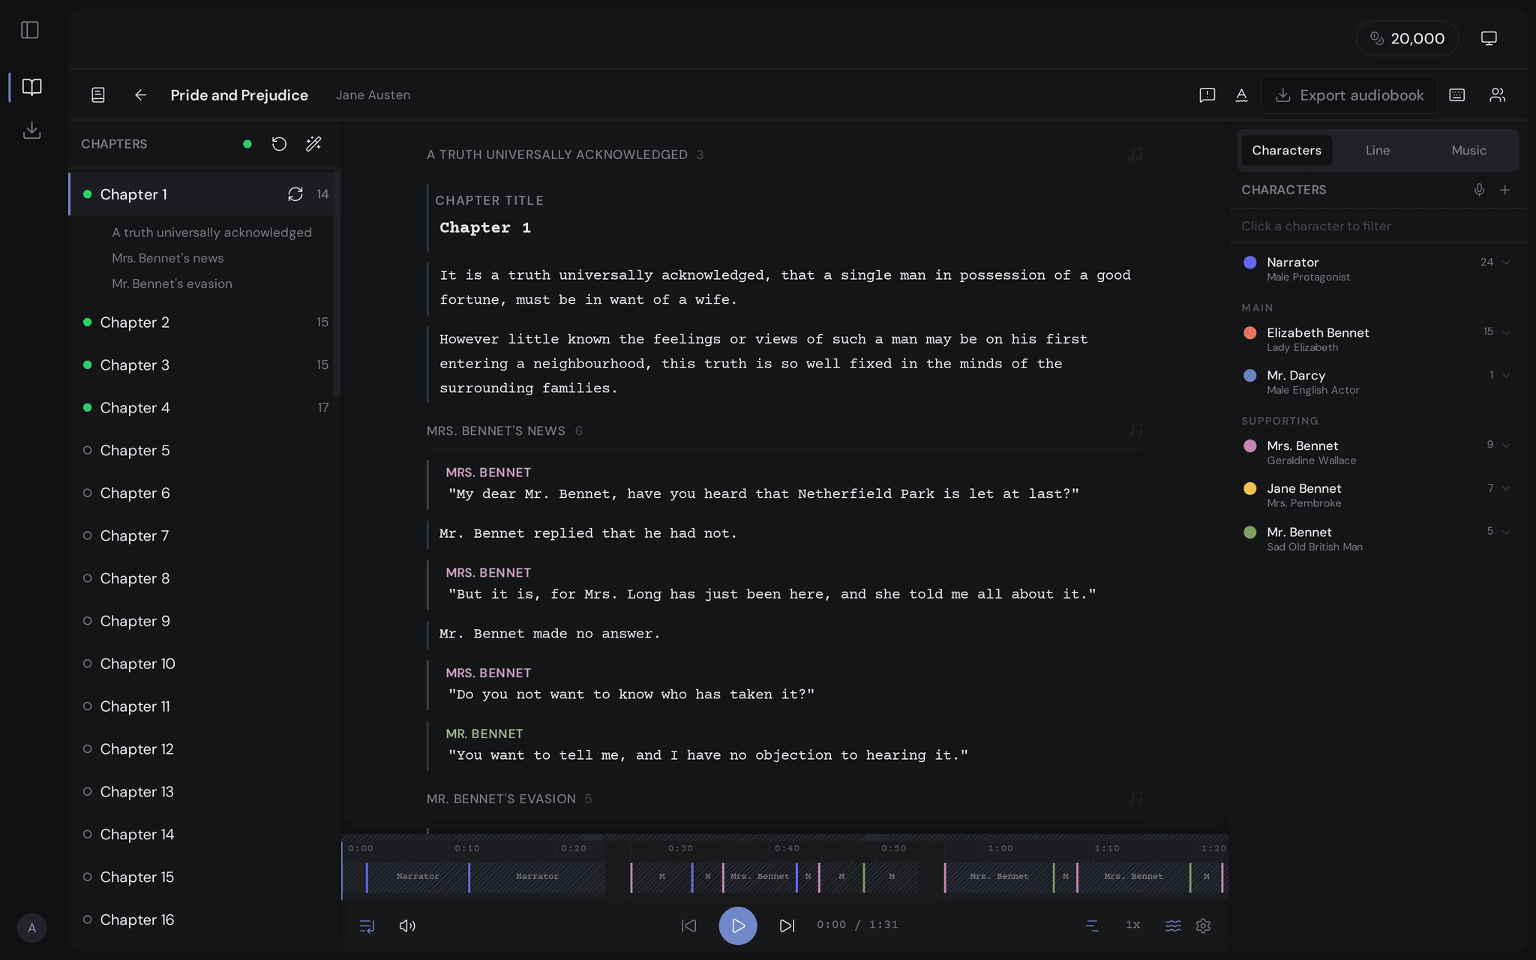The height and width of the screenshot is (960, 1536).
Task: Select the line 'Mr. Bennet made no answer.'
Action: pos(549,634)
